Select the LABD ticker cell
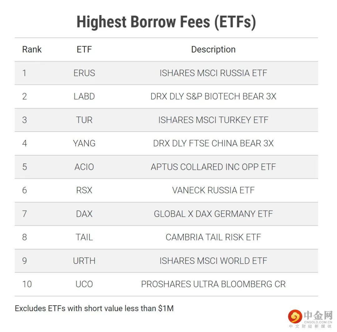This screenshot has height=332, width=337. (x=84, y=96)
